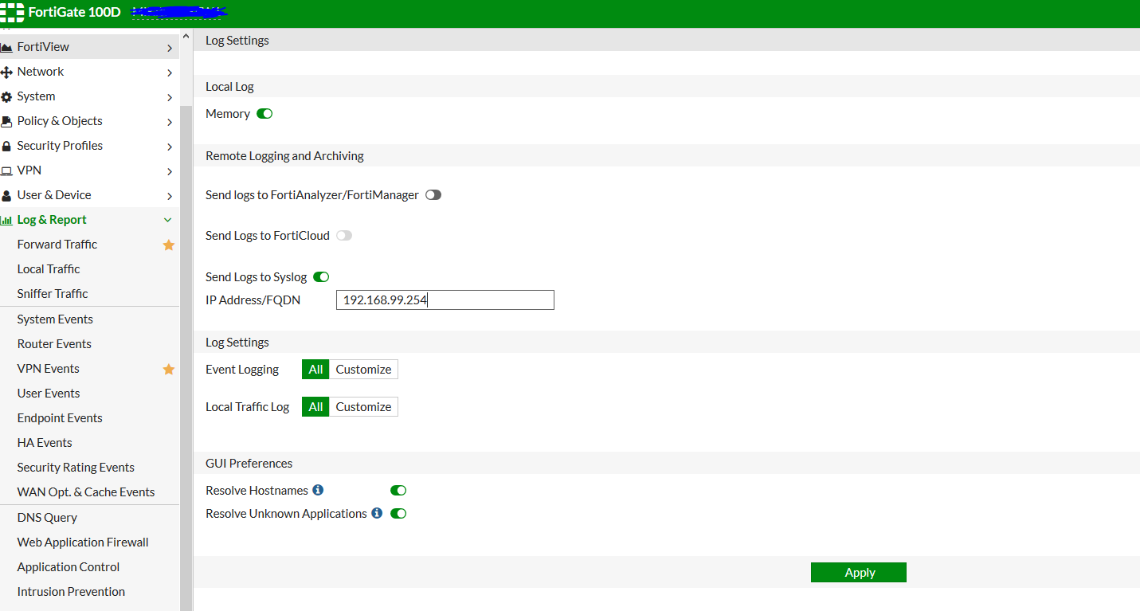
Task: Open the Local Traffic log page
Action: point(49,269)
